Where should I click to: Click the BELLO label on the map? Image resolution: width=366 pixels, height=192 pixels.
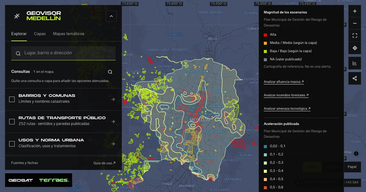click(x=213, y=39)
